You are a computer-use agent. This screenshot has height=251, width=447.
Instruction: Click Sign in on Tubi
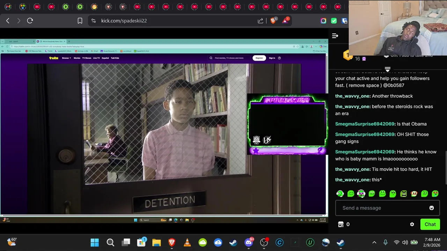(x=272, y=58)
